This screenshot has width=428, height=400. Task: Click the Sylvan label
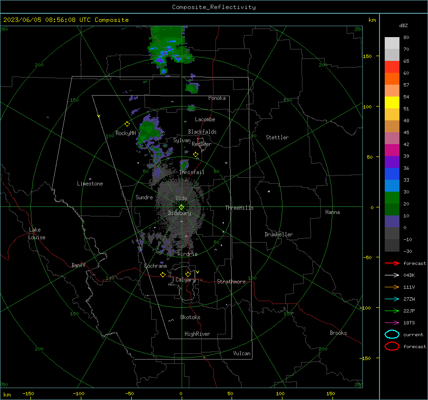(x=182, y=140)
